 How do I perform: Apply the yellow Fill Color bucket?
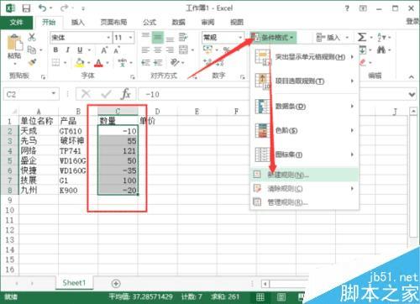tap(80, 62)
